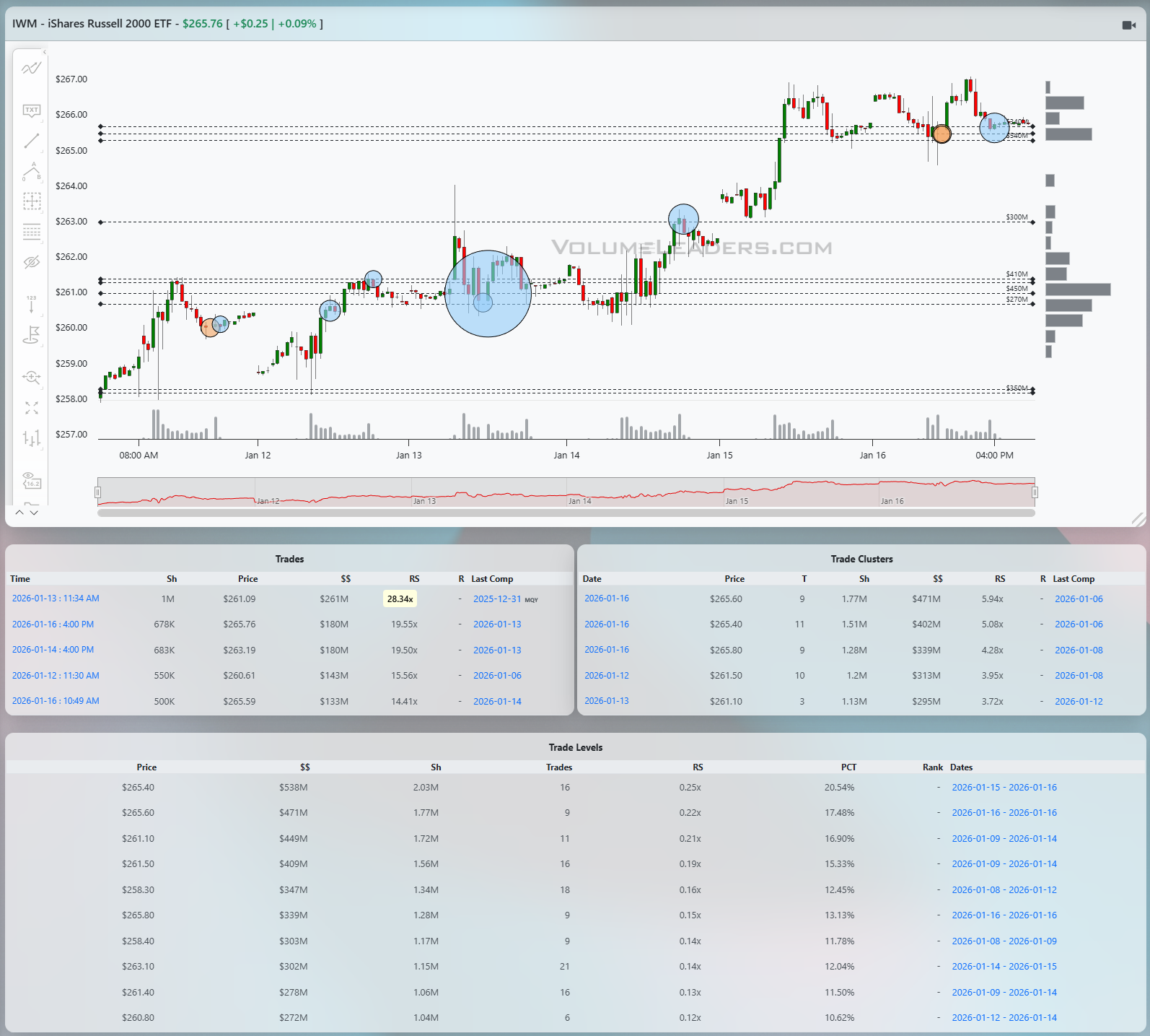
Task: Open trade 2026-01-13 : 11:34 AM
Action: (56, 598)
